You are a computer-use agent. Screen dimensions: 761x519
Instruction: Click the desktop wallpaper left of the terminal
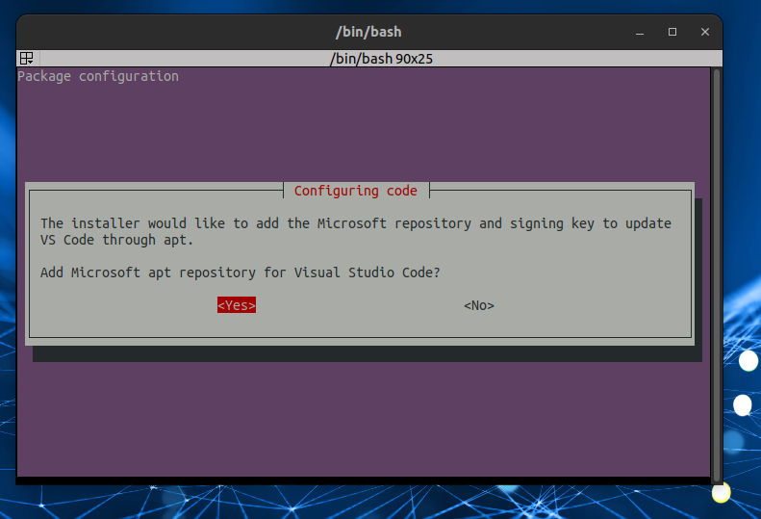point(8,289)
